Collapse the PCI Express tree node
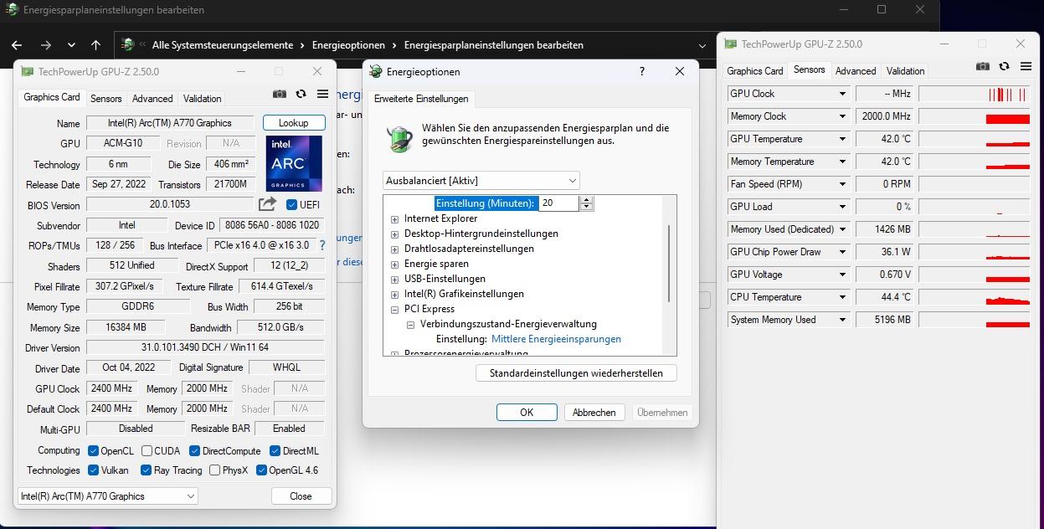This screenshot has width=1044, height=529. (x=394, y=310)
